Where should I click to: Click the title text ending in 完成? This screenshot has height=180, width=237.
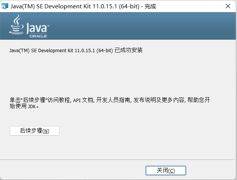(x=83, y=6)
